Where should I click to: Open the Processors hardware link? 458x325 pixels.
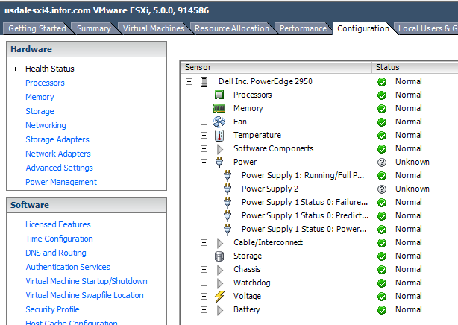[45, 83]
